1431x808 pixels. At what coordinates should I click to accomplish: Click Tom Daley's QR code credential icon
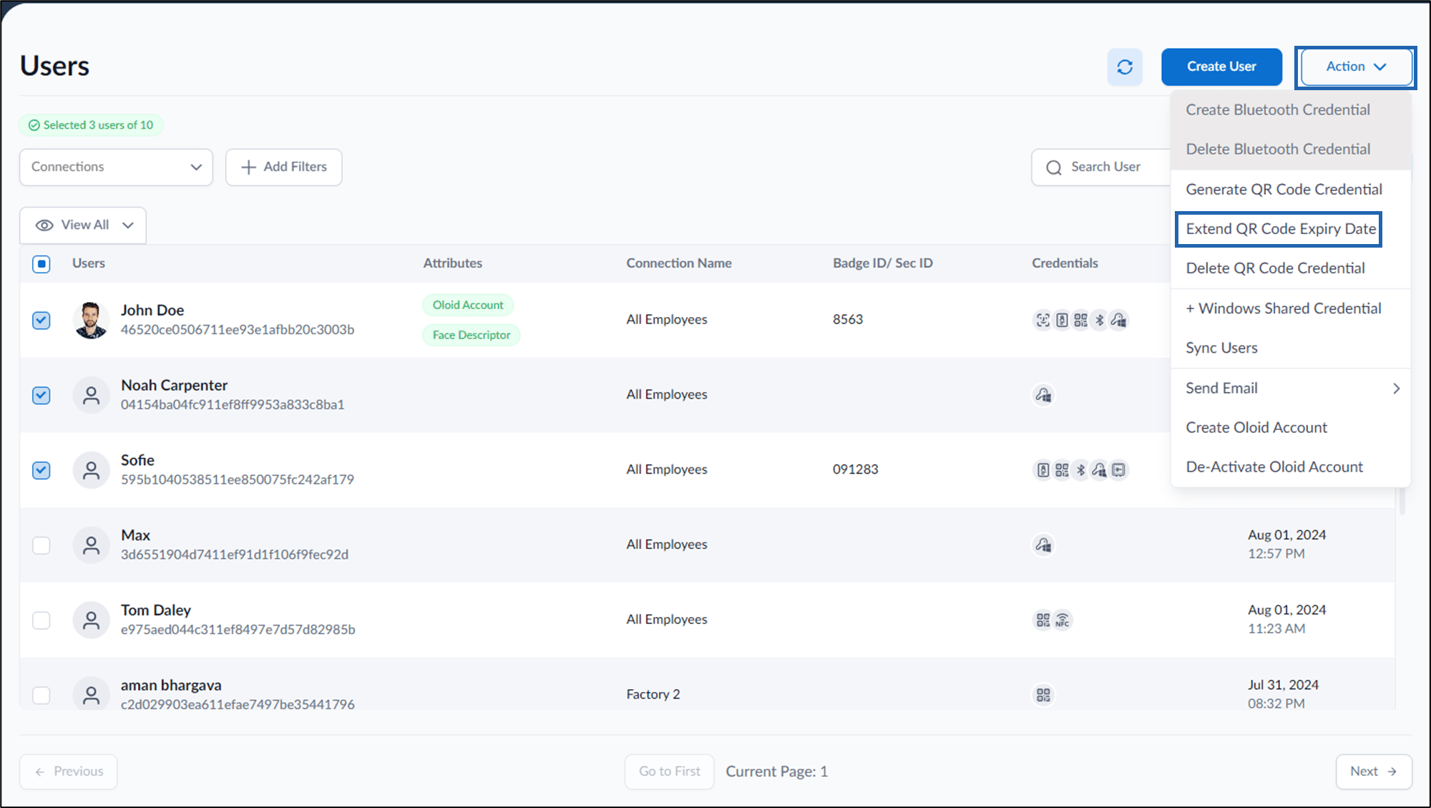tap(1043, 620)
